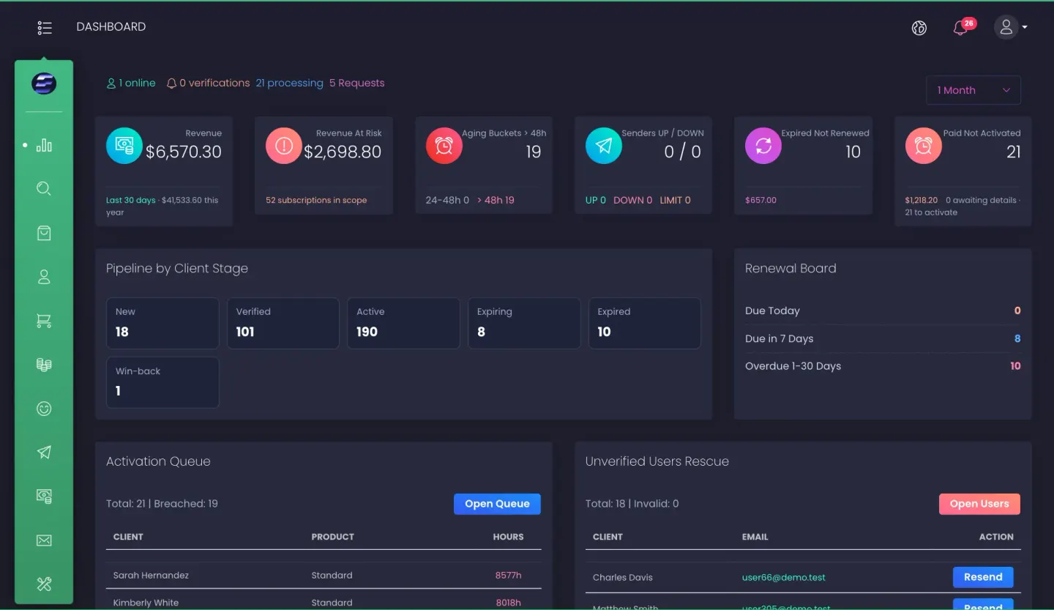Toggle the sidebar menu list icon

[x=45, y=28]
